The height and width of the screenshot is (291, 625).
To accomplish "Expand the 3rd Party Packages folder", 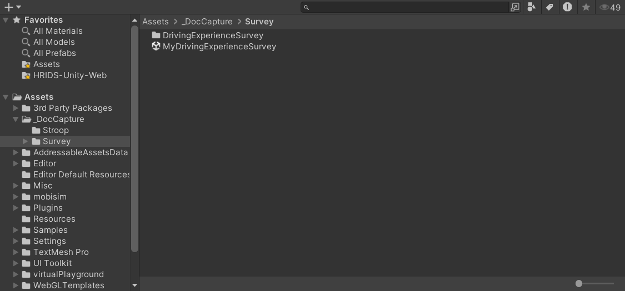I will 16,108.
